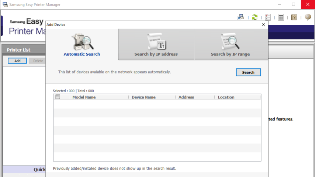Click the Search by IP address scroll icon

[156, 41]
